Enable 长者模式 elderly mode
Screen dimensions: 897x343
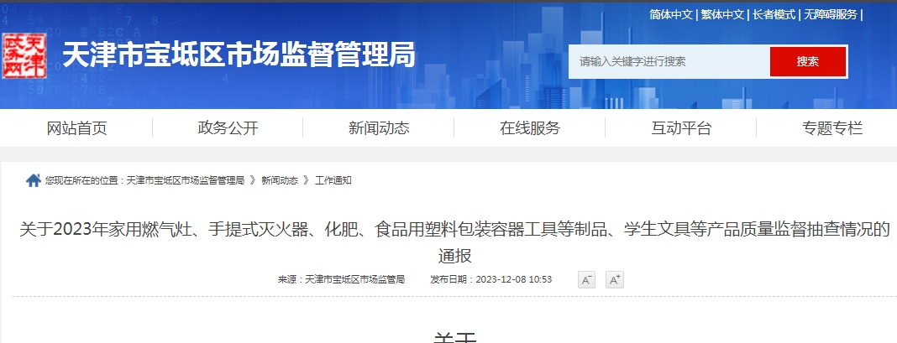[x=775, y=14]
